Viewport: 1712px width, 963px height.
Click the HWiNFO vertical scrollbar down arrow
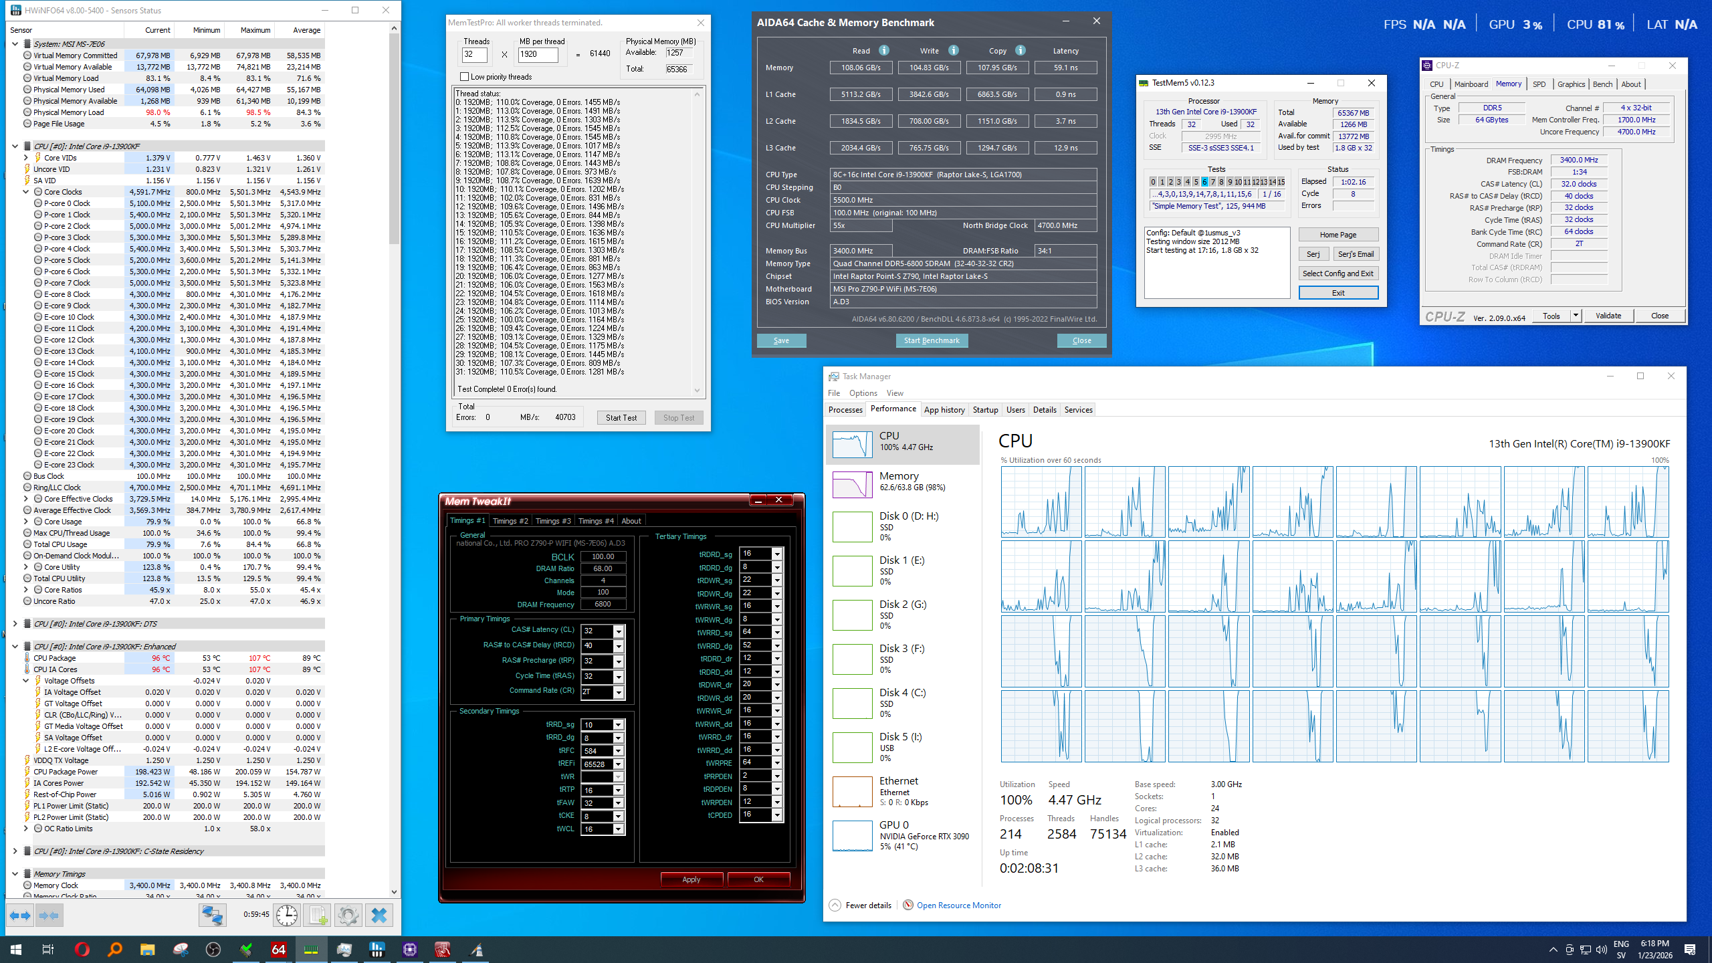click(x=394, y=891)
